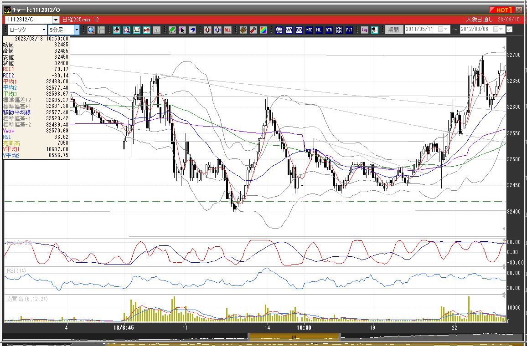This screenshot has height=346, width=527.
Task: Toggle the VWAP indicator button
Action: pos(279,30)
